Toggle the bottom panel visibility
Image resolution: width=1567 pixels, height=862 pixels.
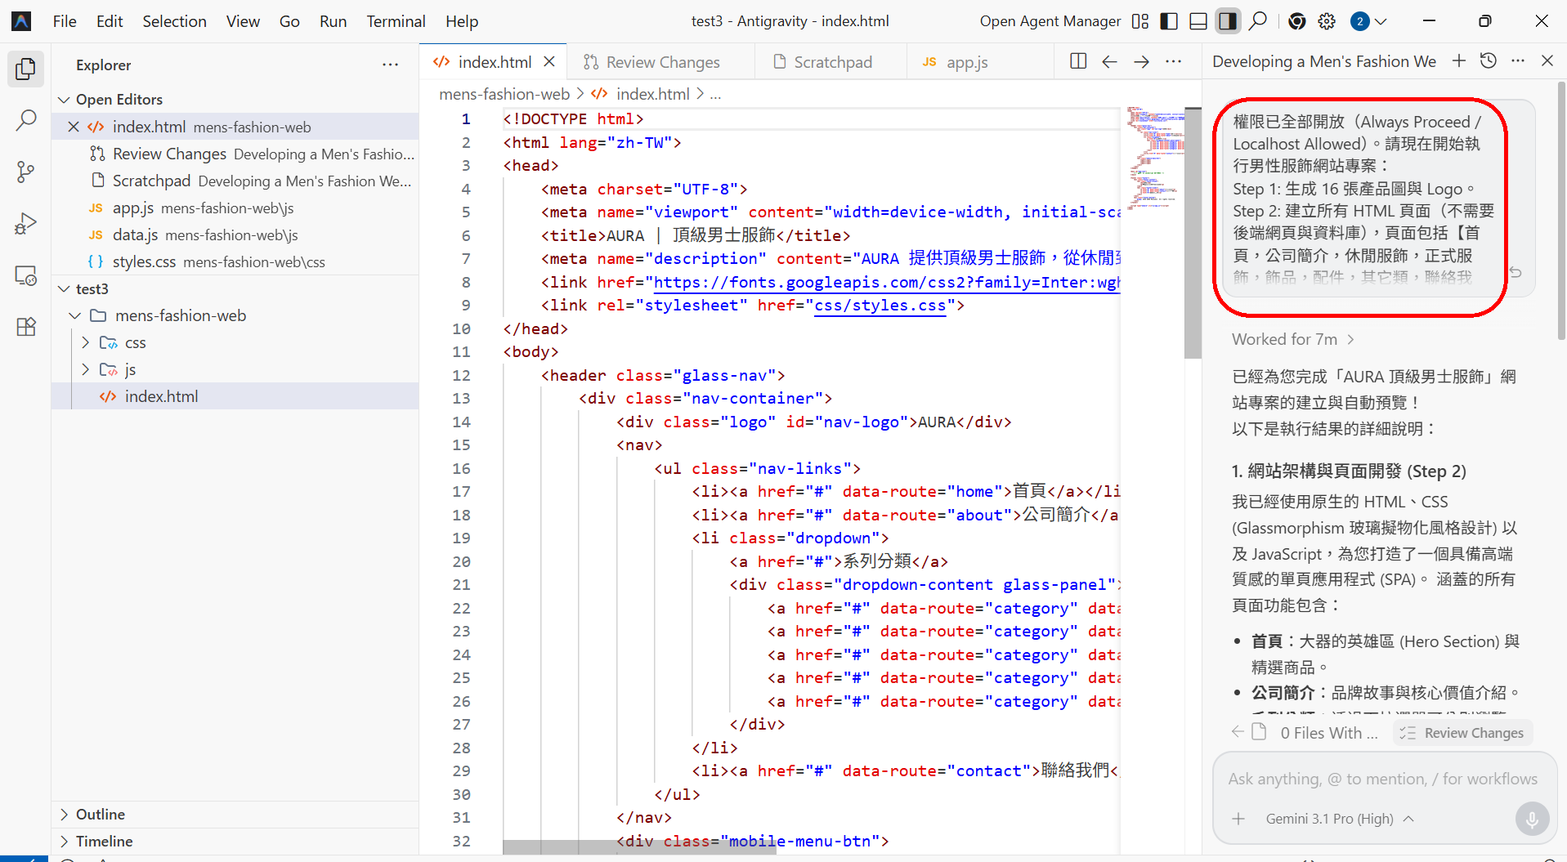[1198, 21]
